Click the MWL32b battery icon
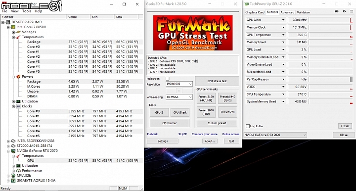Viewport: 356px width, 191px height. pyautogui.click(x=13, y=176)
